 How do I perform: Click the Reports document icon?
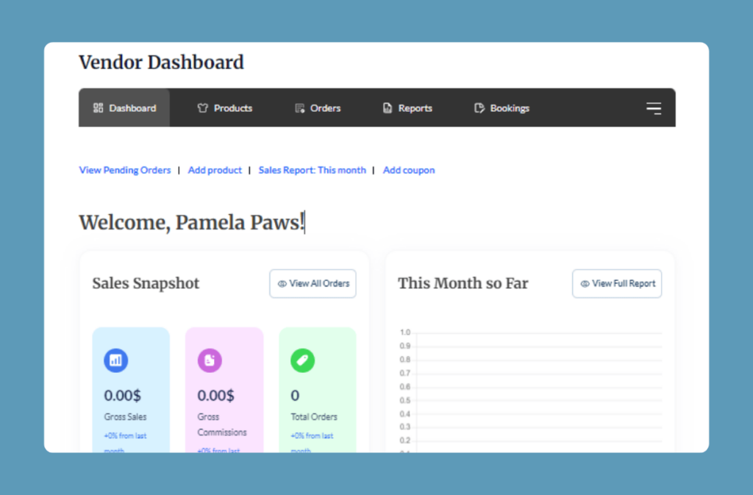coord(388,108)
